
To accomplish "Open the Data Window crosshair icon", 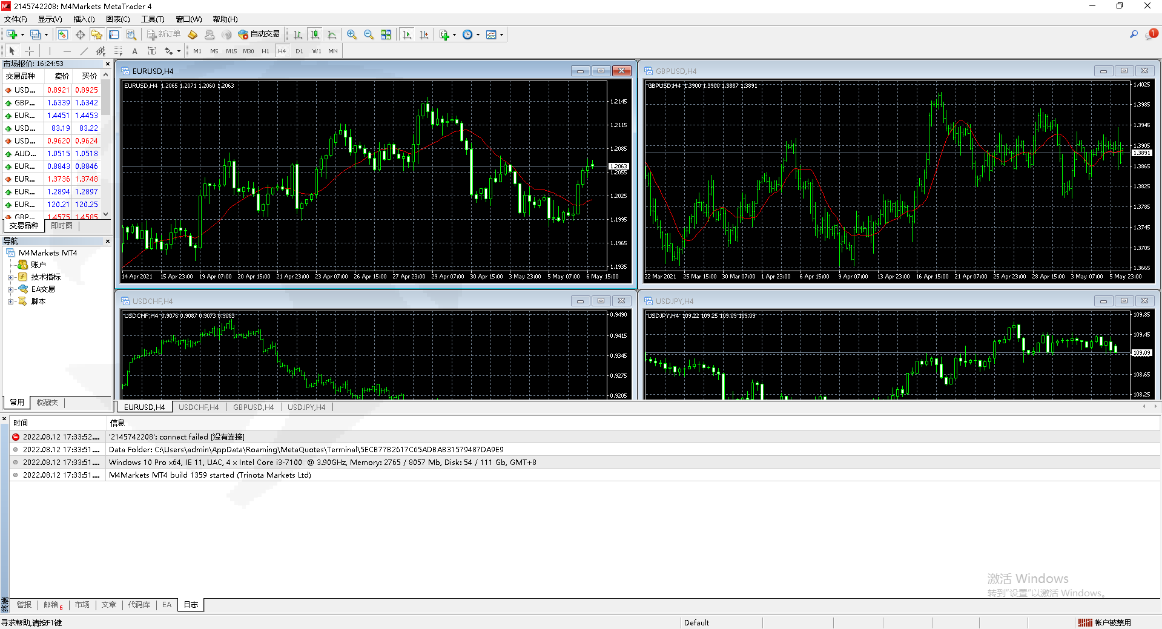I will 80,35.
